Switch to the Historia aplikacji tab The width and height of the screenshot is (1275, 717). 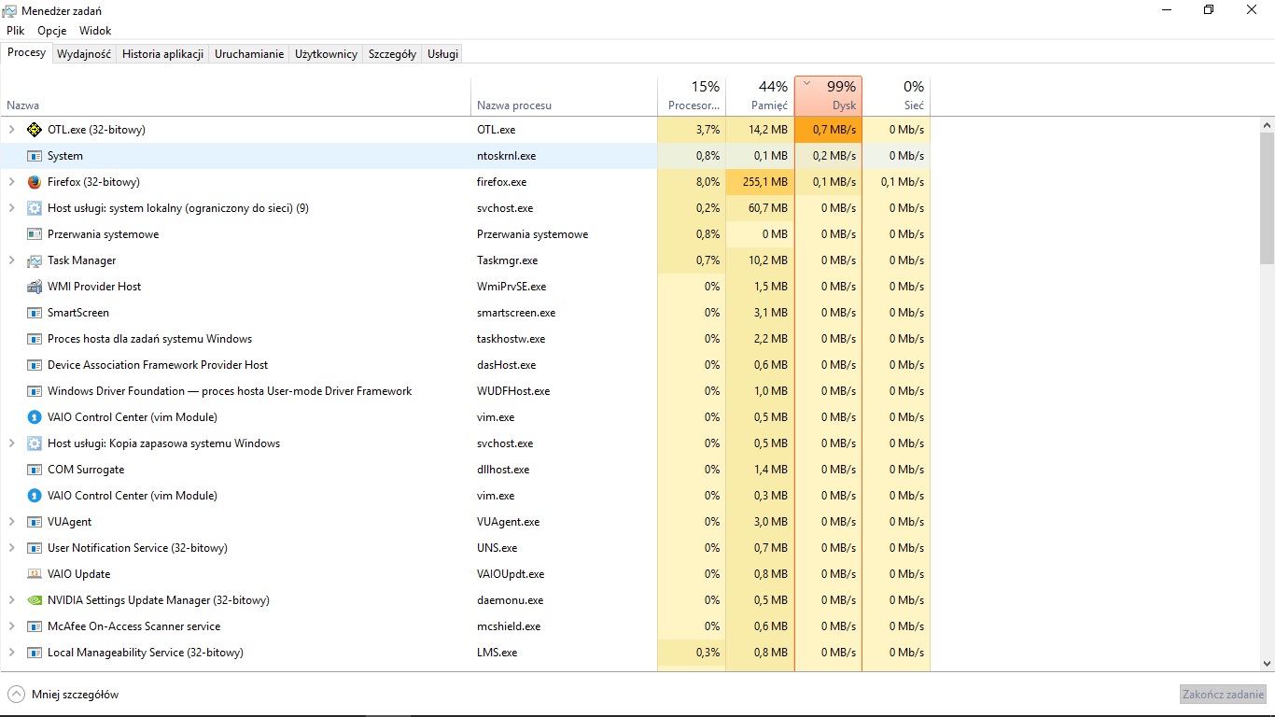[x=162, y=54]
